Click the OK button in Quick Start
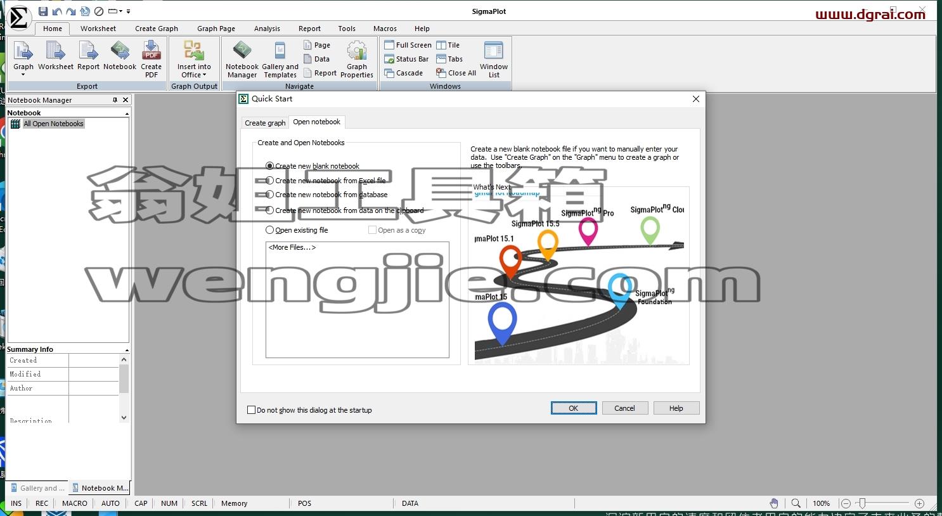This screenshot has width=942, height=516. pyautogui.click(x=574, y=408)
